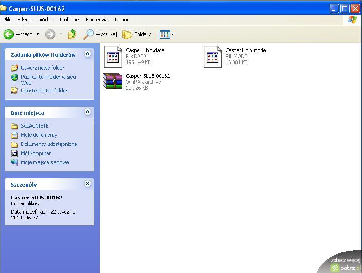Image resolution: width=362 pixels, height=273 pixels.
Task: Click the new folder icon beside Utwórz
Action: (15, 68)
